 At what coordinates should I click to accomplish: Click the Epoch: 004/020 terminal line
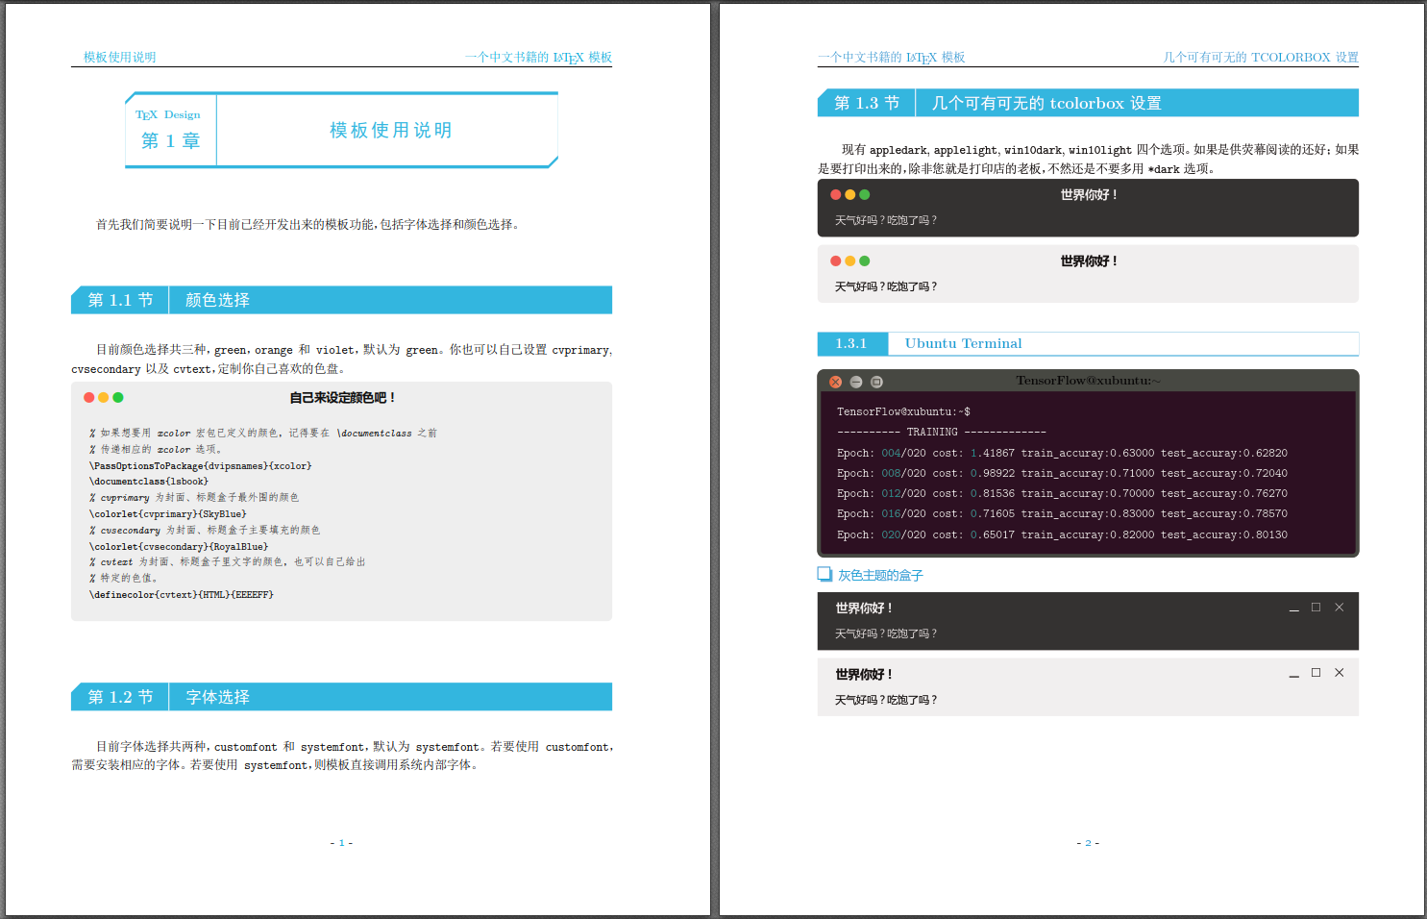point(1062,453)
